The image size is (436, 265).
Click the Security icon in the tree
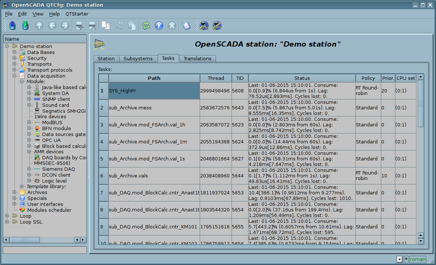(22, 58)
